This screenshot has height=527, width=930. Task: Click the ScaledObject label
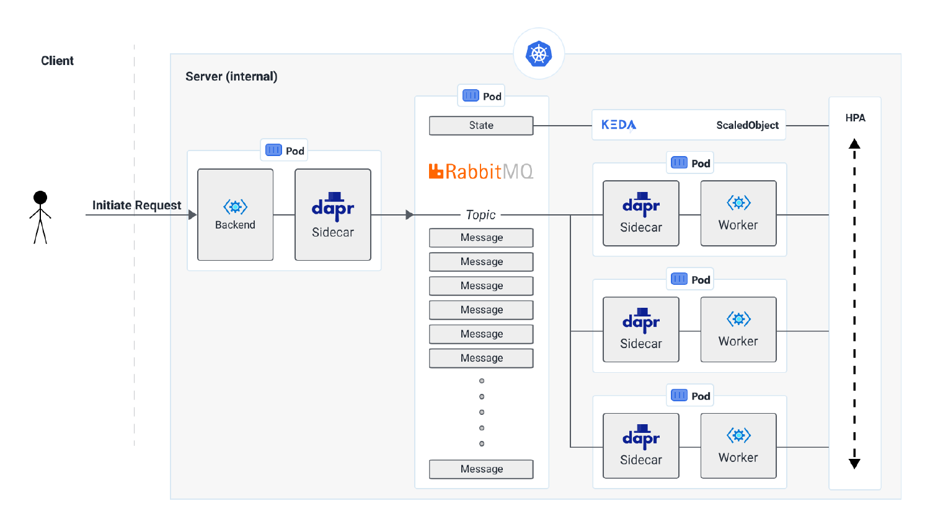coord(747,125)
